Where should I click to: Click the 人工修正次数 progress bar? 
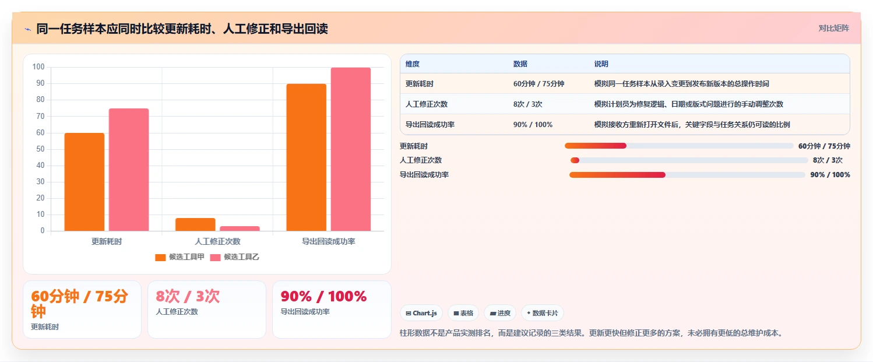click(x=689, y=160)
